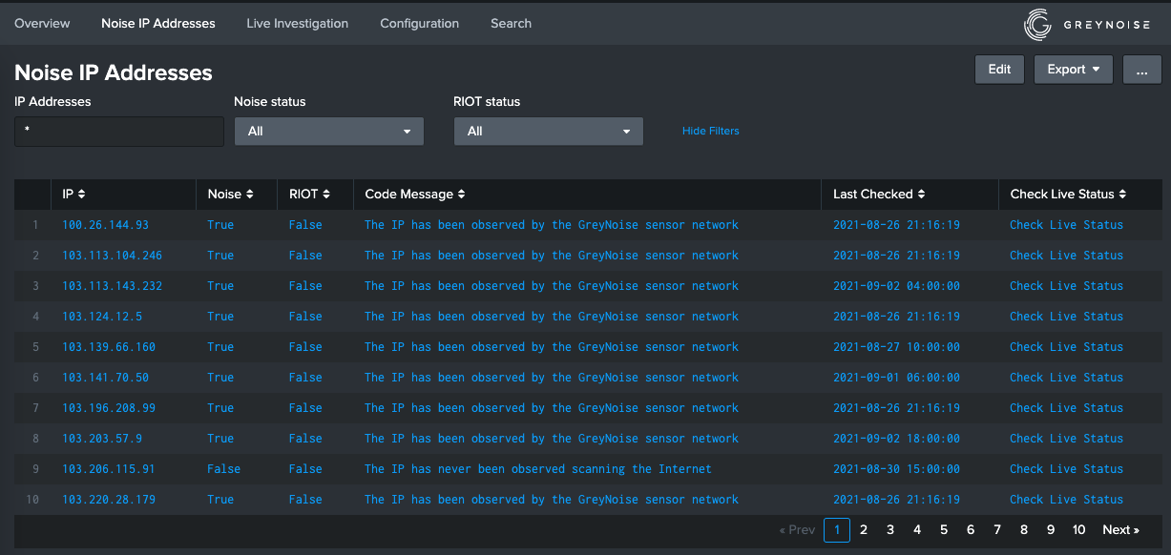The height and width of the screenshot is (555, 1171).
Task: Select IP 103.220.28.179
Action: [109, 500]
